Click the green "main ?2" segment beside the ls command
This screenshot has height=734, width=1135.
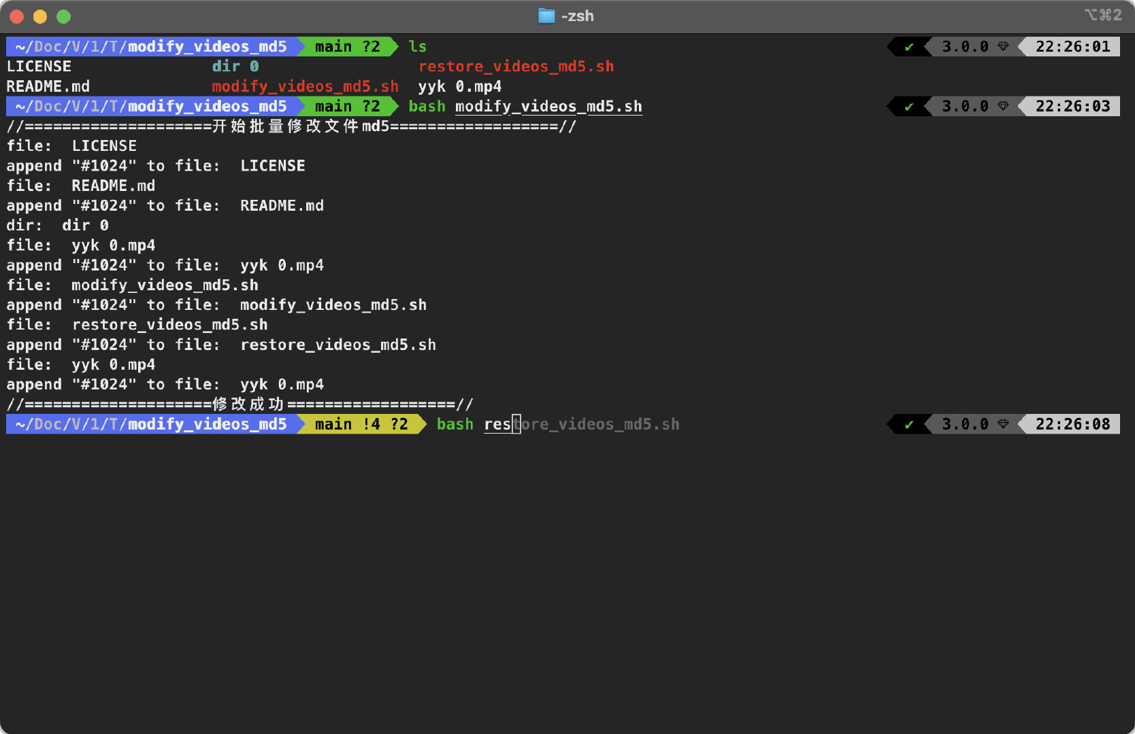pos(347,47)
